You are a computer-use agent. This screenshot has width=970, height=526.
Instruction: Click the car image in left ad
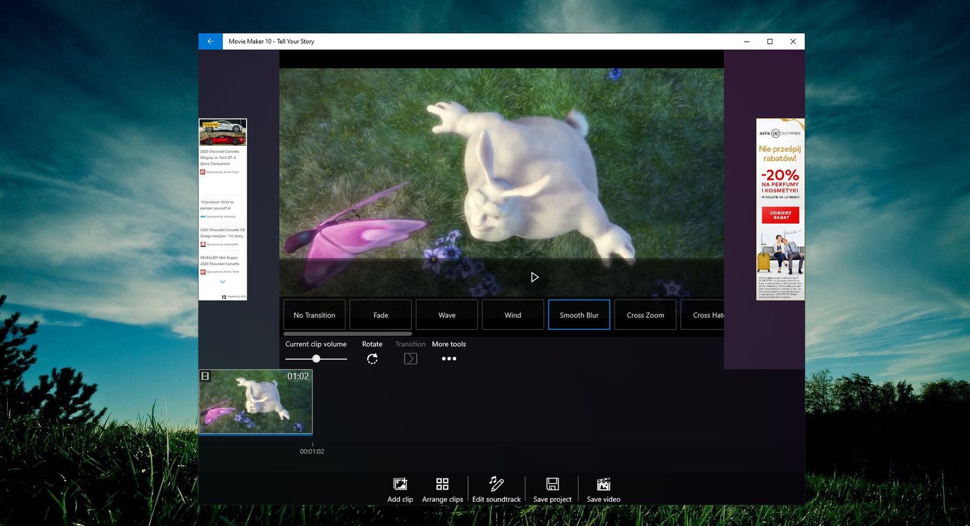click(x=223, y=133)
